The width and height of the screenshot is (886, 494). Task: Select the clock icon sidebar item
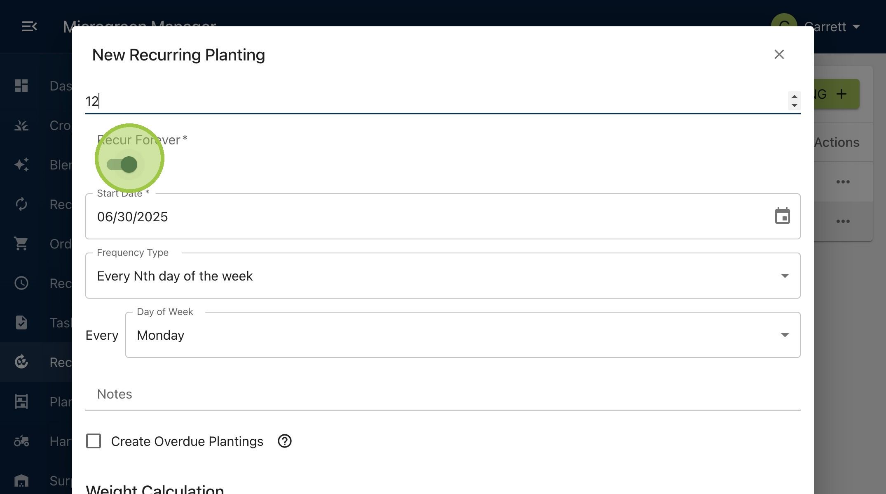coord(21,283)
